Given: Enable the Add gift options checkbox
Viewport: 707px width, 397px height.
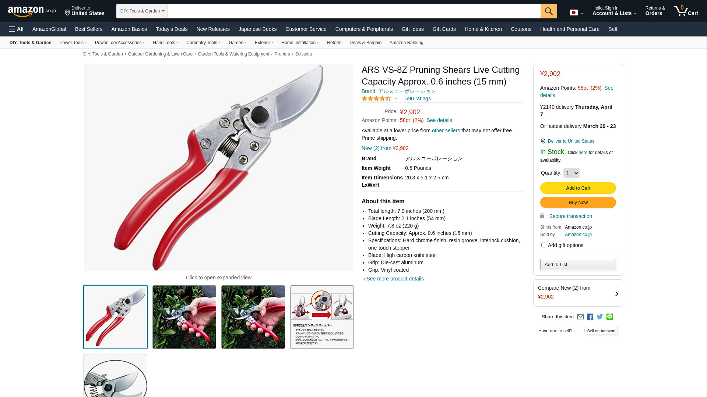Looking at the screenshot, I should [544, 245].
